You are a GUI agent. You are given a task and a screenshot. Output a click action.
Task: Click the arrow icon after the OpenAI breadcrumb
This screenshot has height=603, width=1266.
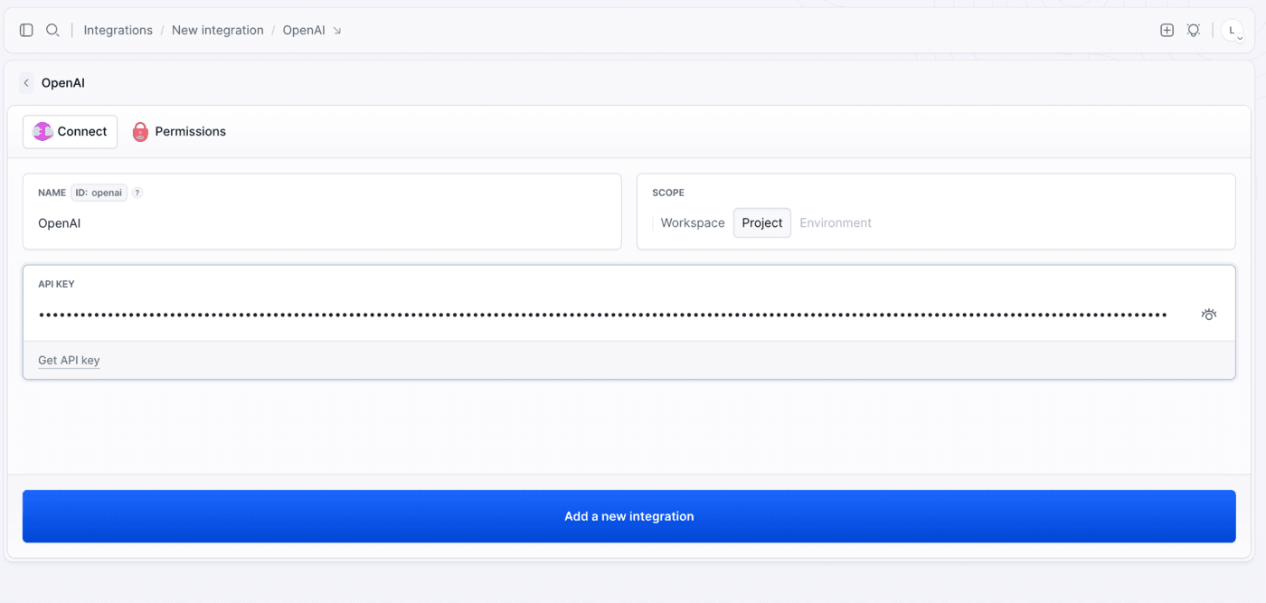[x=337, y=30]
